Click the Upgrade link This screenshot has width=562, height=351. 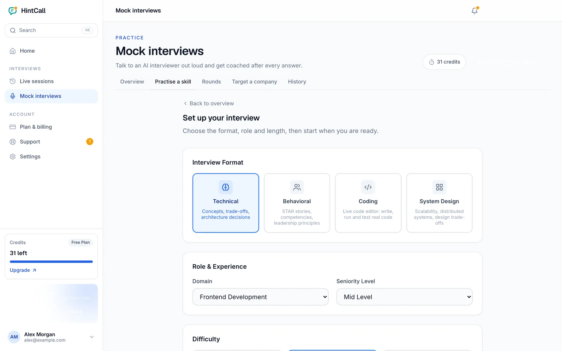(23, 270)
